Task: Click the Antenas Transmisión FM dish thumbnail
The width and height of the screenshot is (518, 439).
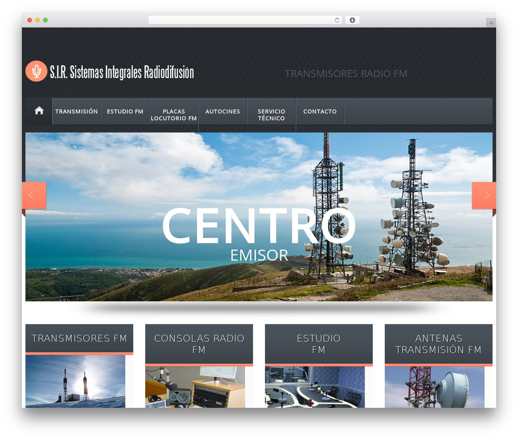Action: 435,387
